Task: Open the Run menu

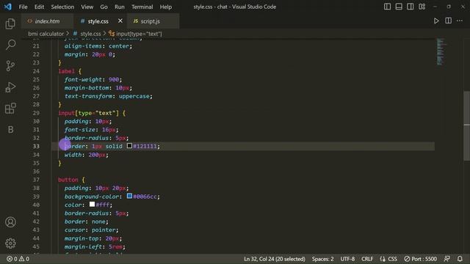Action: pyautogui.click(x=119, y=7)
